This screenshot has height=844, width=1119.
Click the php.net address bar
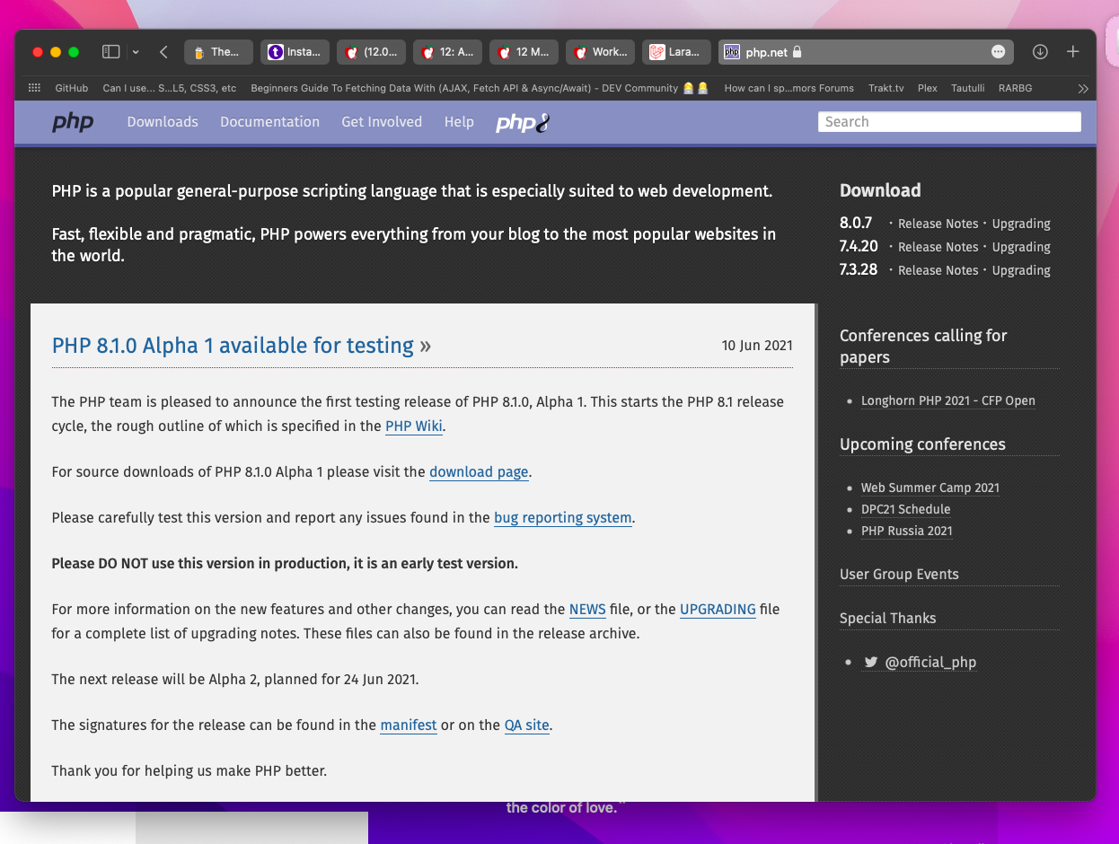866,52
